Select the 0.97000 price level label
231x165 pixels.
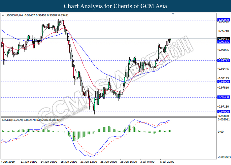224,112
